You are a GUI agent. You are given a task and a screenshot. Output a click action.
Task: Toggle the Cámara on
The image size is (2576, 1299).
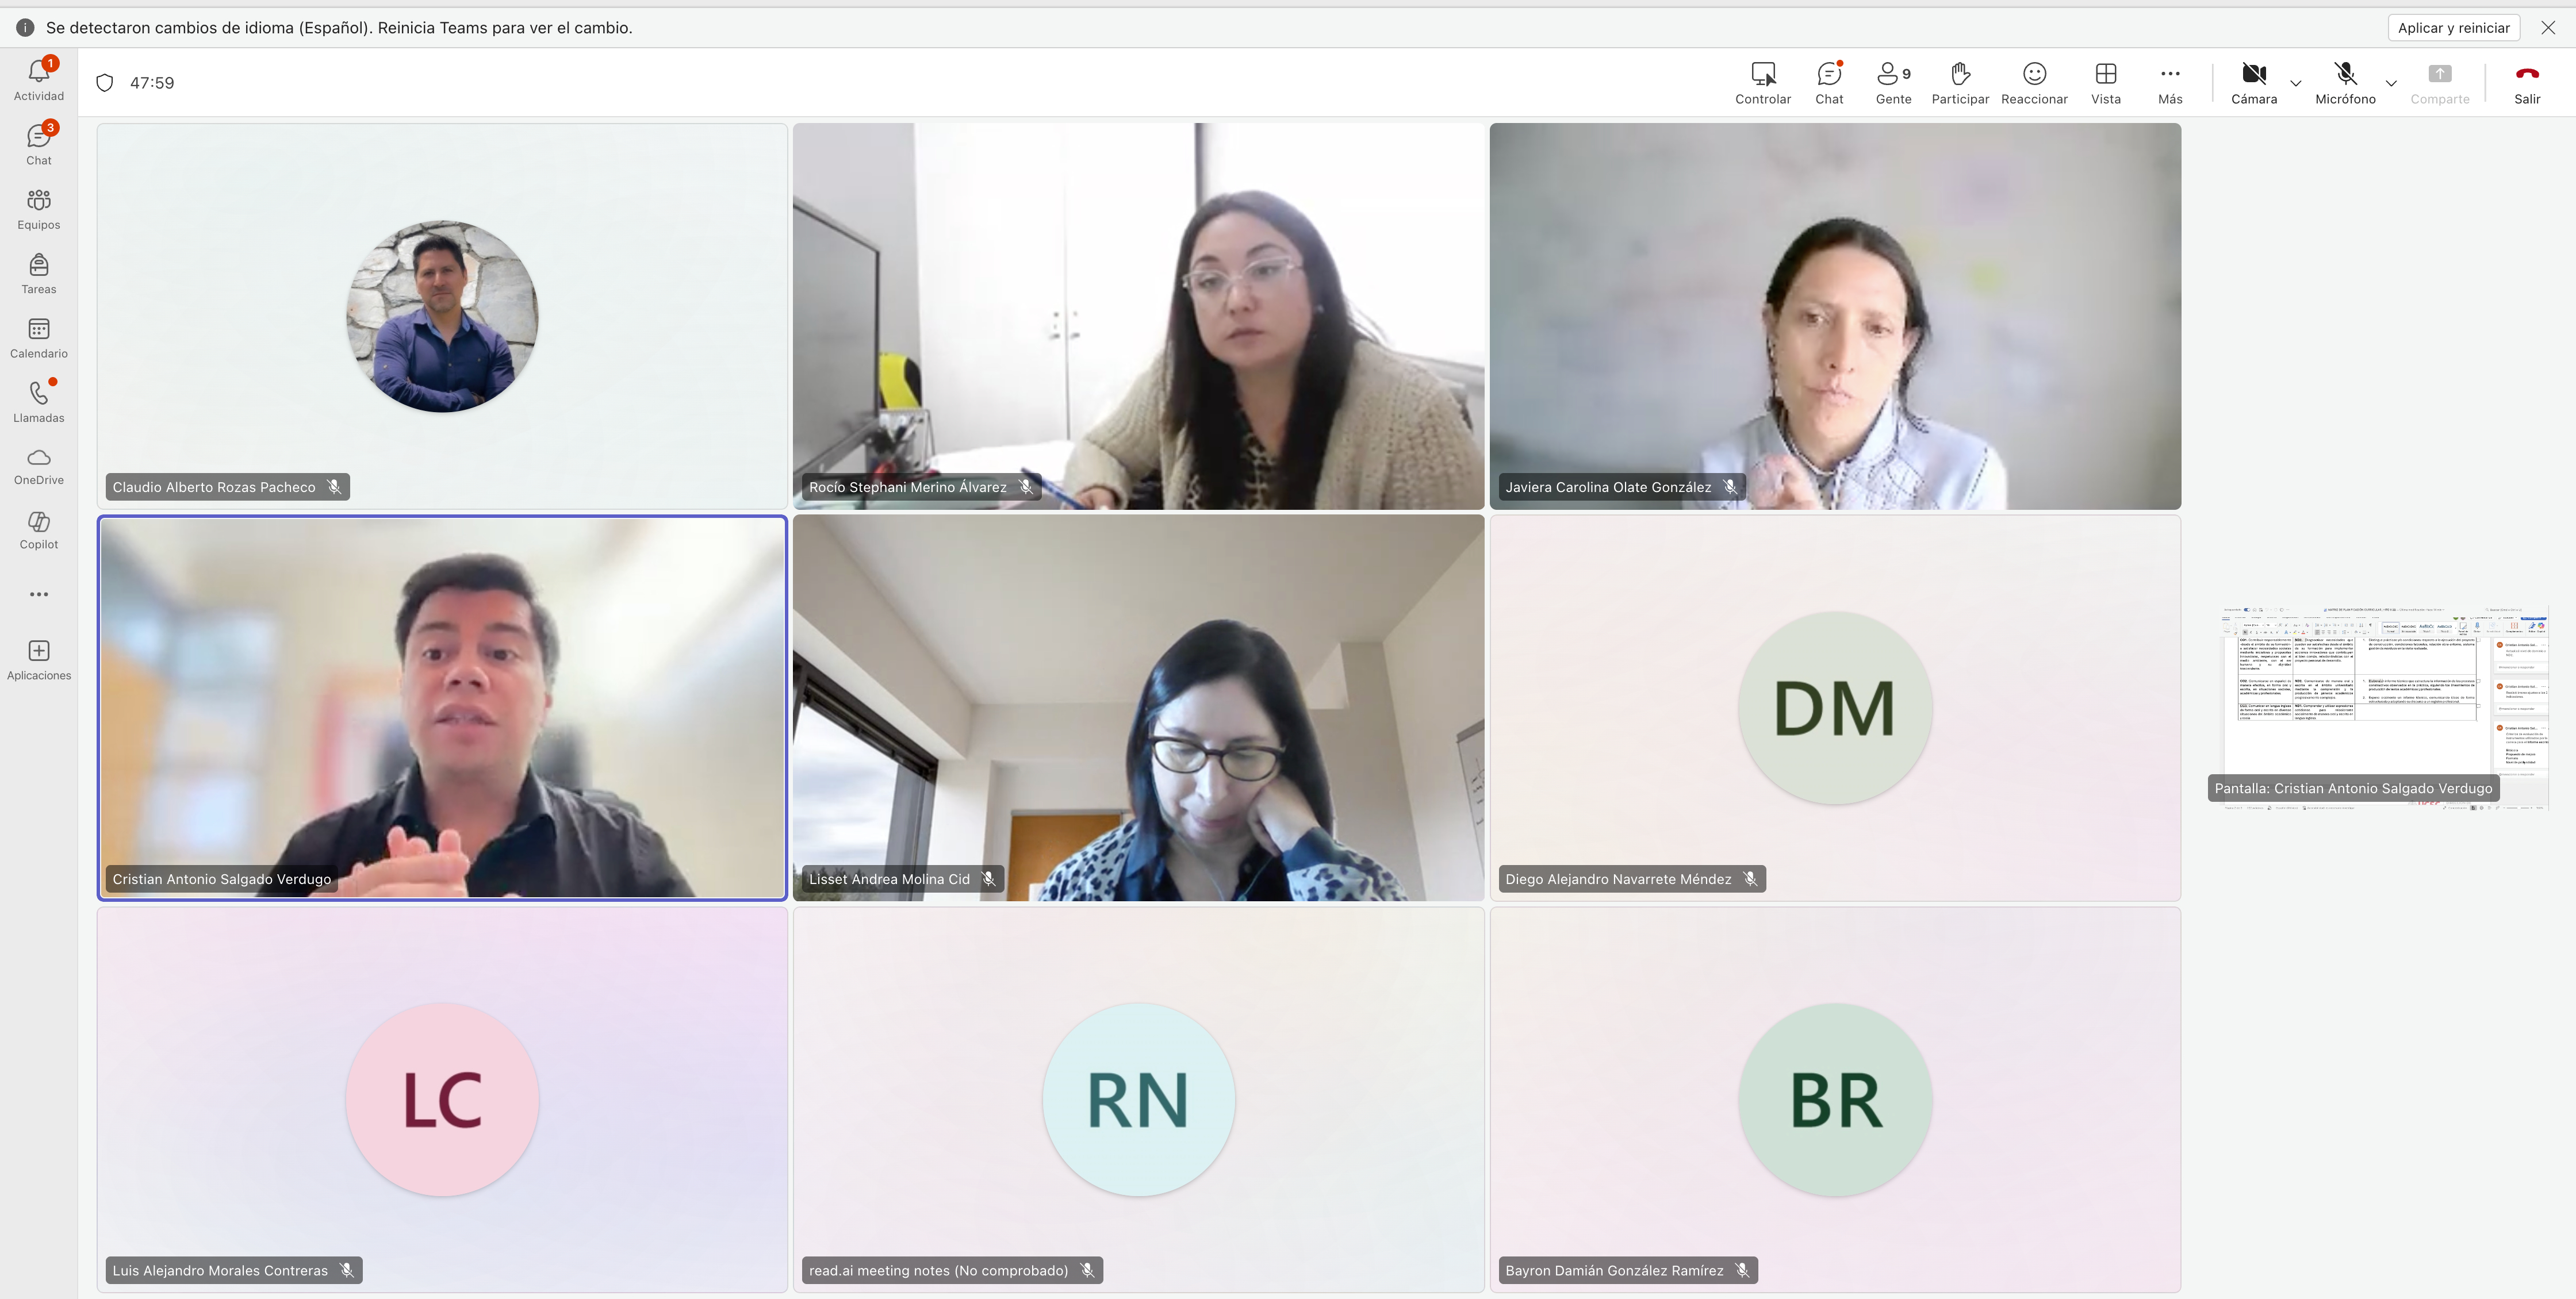(2254, 74)
